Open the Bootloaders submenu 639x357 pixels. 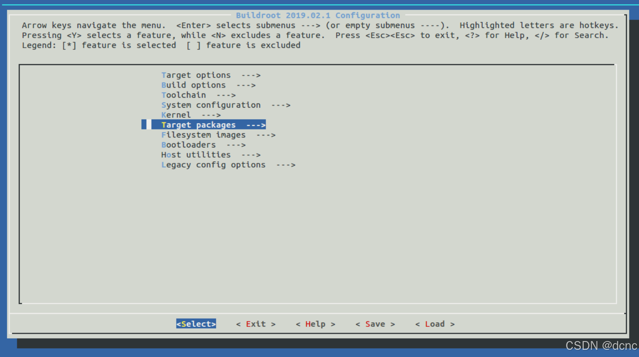click(x=203, y=145)
